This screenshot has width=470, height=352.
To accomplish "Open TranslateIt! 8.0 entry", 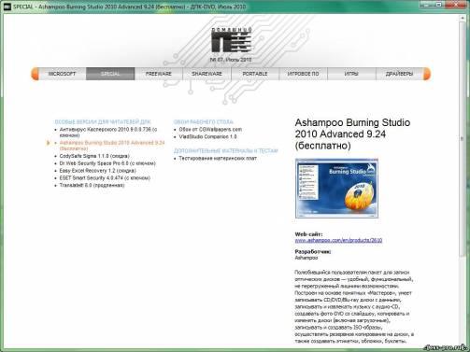I will point(92,185).
